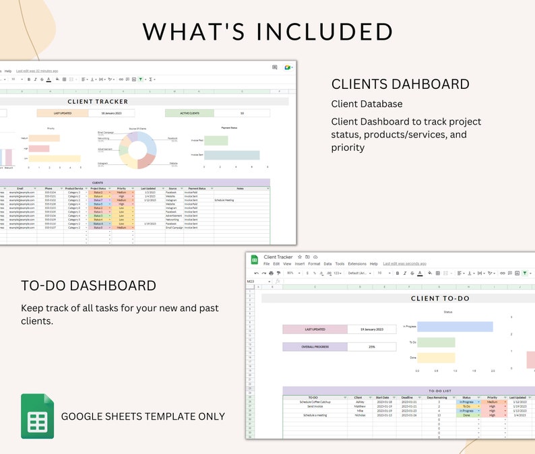Click 'Last edit was 22 minutes ago' link
535x454 pixels.
coord(37,71)
